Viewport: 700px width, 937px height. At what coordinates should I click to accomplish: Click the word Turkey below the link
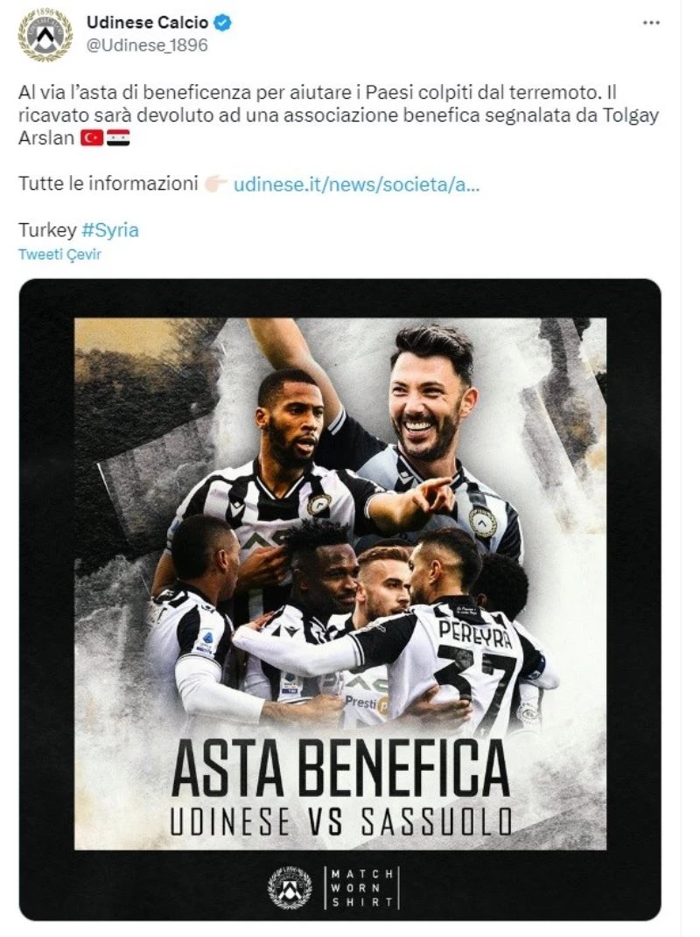point(47,230)
